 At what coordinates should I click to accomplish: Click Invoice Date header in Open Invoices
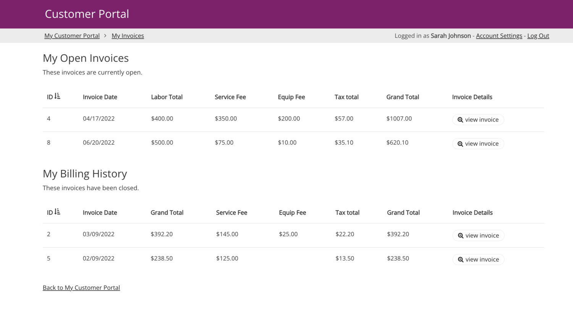[100, 97]
